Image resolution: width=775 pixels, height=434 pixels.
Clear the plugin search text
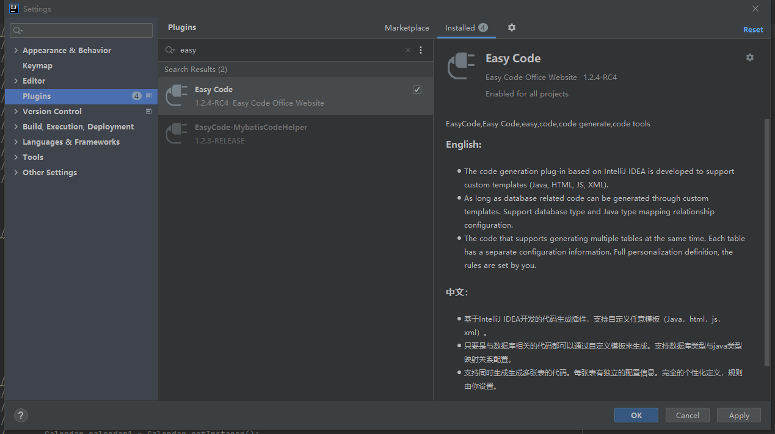click(408, 50)
